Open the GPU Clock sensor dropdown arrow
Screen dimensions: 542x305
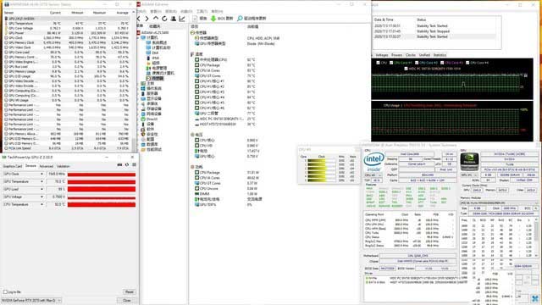pos(41,174)
